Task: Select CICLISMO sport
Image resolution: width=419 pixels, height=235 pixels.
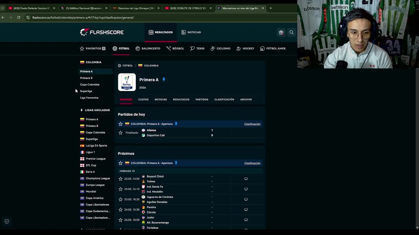Action: coord(220,48)
